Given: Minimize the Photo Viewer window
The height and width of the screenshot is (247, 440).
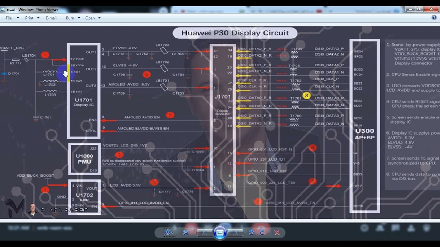Looking at the screenshot, I should (x=410, y=9).
